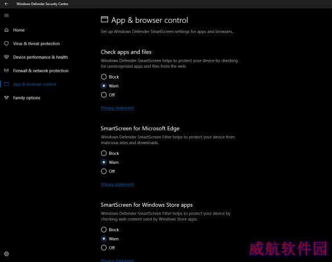The height and width of the screenshot is (262, 332).
Task: Click the App & browser control page heading
Action: (x=150, y=21)
